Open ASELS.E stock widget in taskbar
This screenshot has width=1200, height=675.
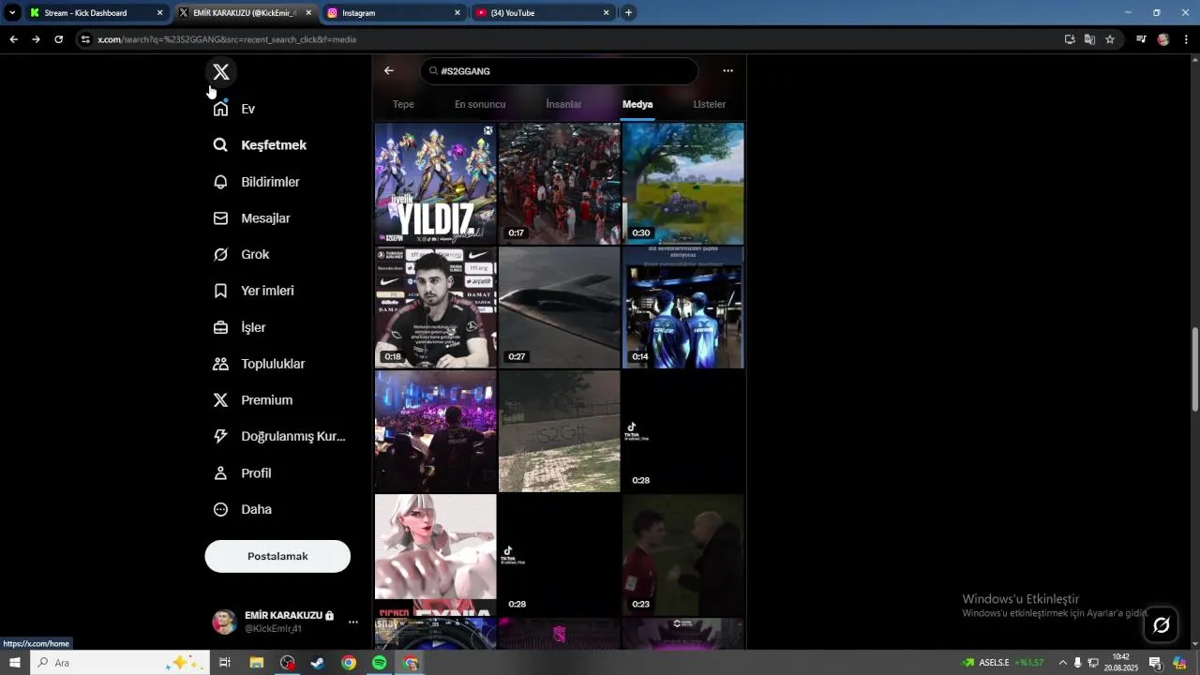[1002, 663]
